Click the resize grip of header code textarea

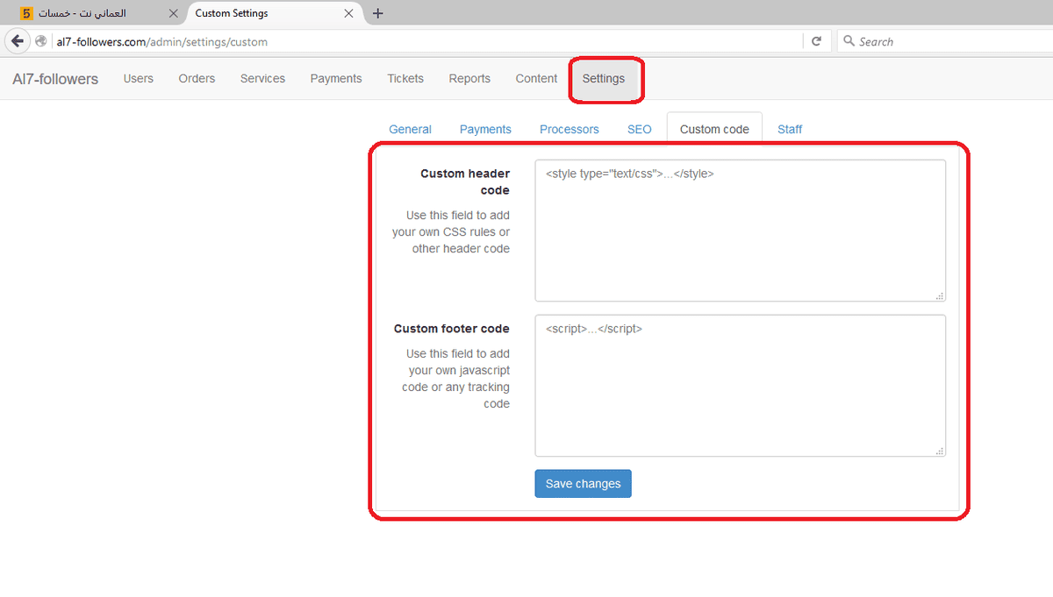point(940,296)
